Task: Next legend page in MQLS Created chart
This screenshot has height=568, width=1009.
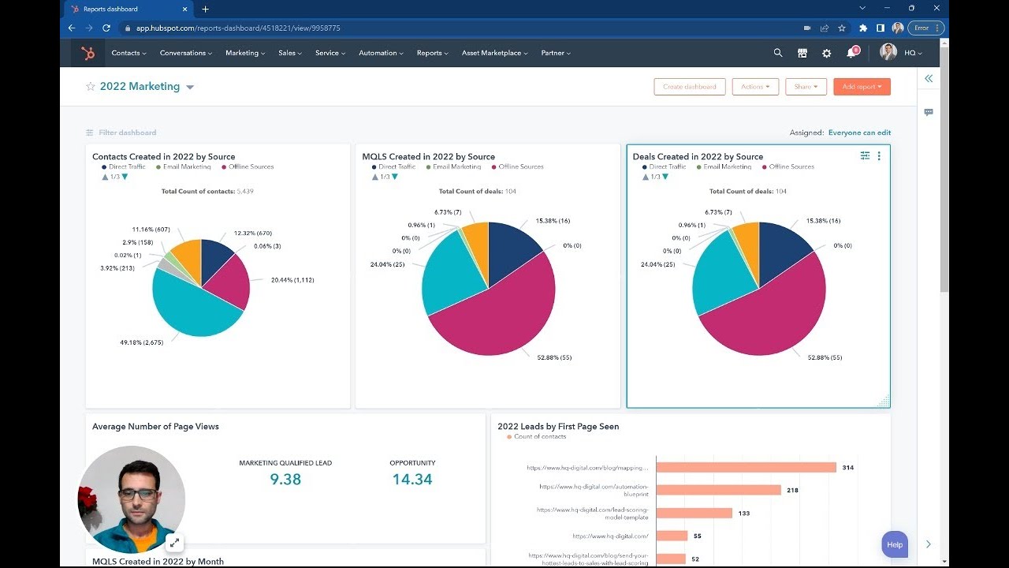Action: [x=395, y=177]
